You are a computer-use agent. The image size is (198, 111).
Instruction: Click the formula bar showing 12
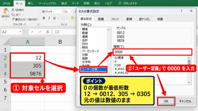tap(64, 32)
